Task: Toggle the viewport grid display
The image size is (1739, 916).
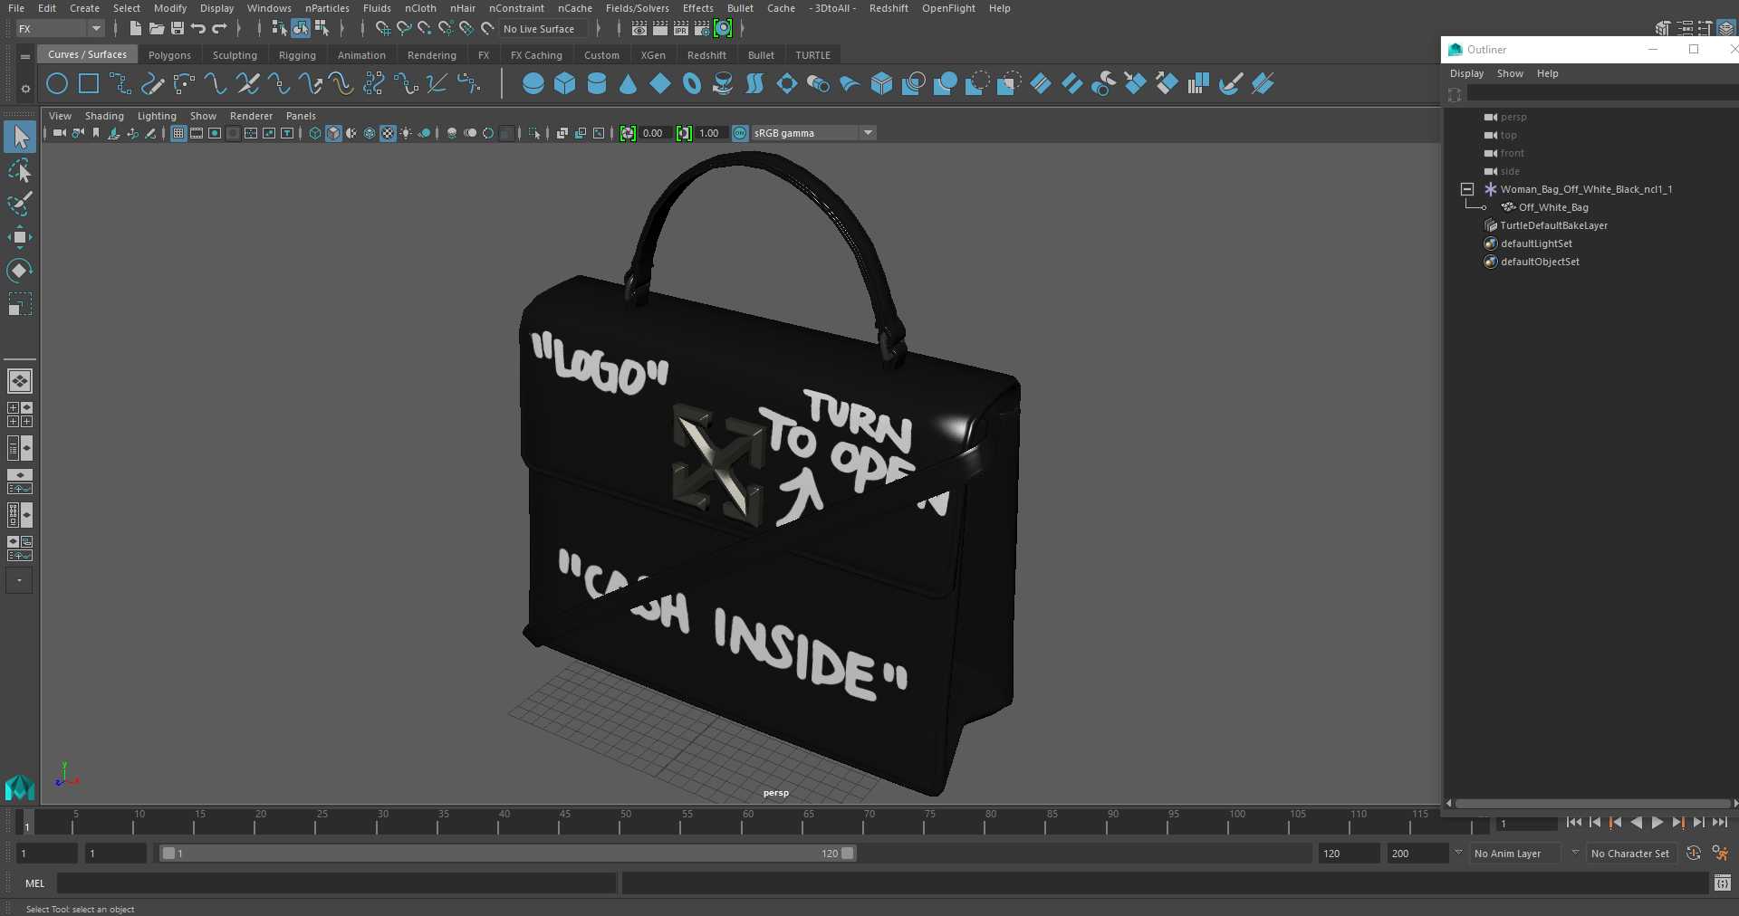Action: coord(178,133)
